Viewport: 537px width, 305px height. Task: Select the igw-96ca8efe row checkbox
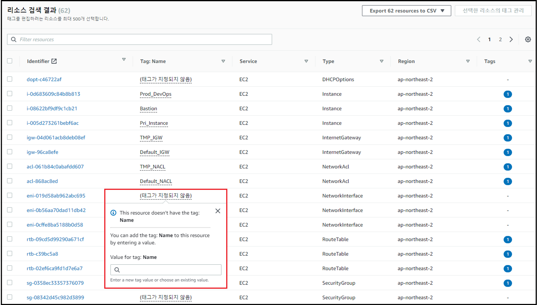[10, 152]
